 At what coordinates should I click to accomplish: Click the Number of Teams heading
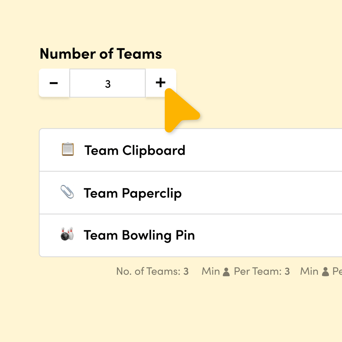(x=101, y=54)
